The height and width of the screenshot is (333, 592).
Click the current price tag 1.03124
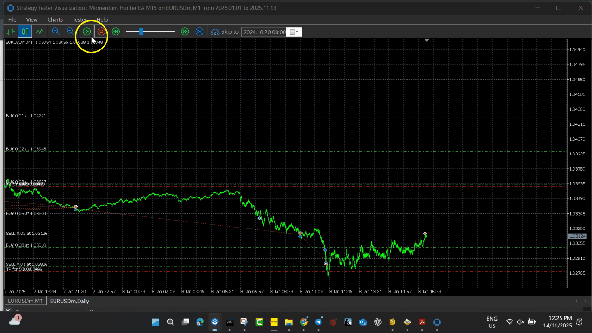pyautogui.click(x=577, y=236)
